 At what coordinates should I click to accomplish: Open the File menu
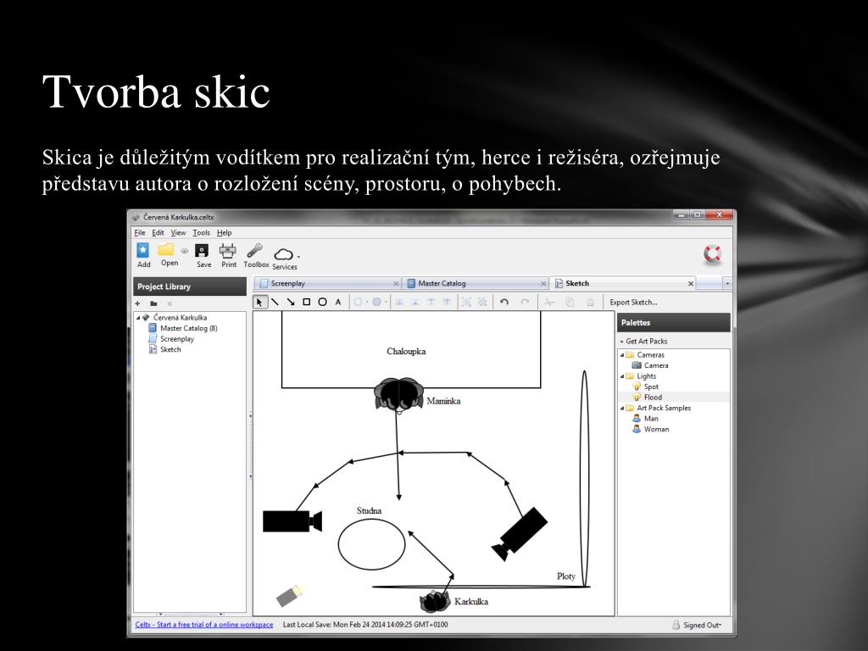click(x=140, y=233)
